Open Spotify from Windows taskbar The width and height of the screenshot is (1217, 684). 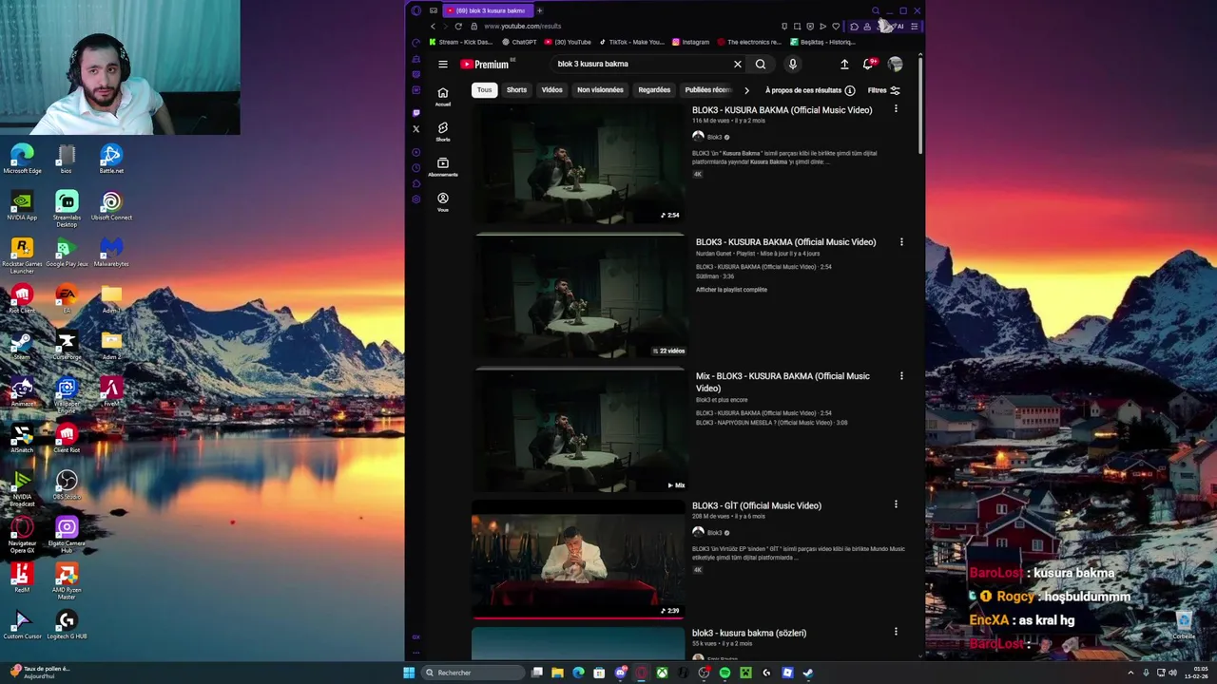724,673
